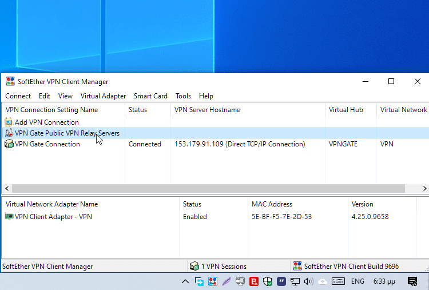Click SoftEther VPN Client Build 9696 text
This screenshot has height=290, width=429.
pos(351,267)
